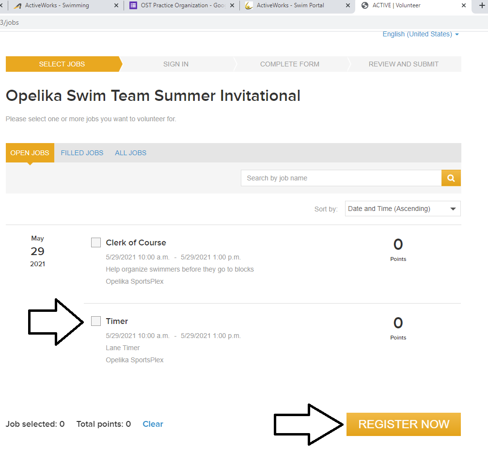Screen dimensions: 488x452
Task: Switch to the FILLED JOBS tab
Action: click(x=82, y=153)
